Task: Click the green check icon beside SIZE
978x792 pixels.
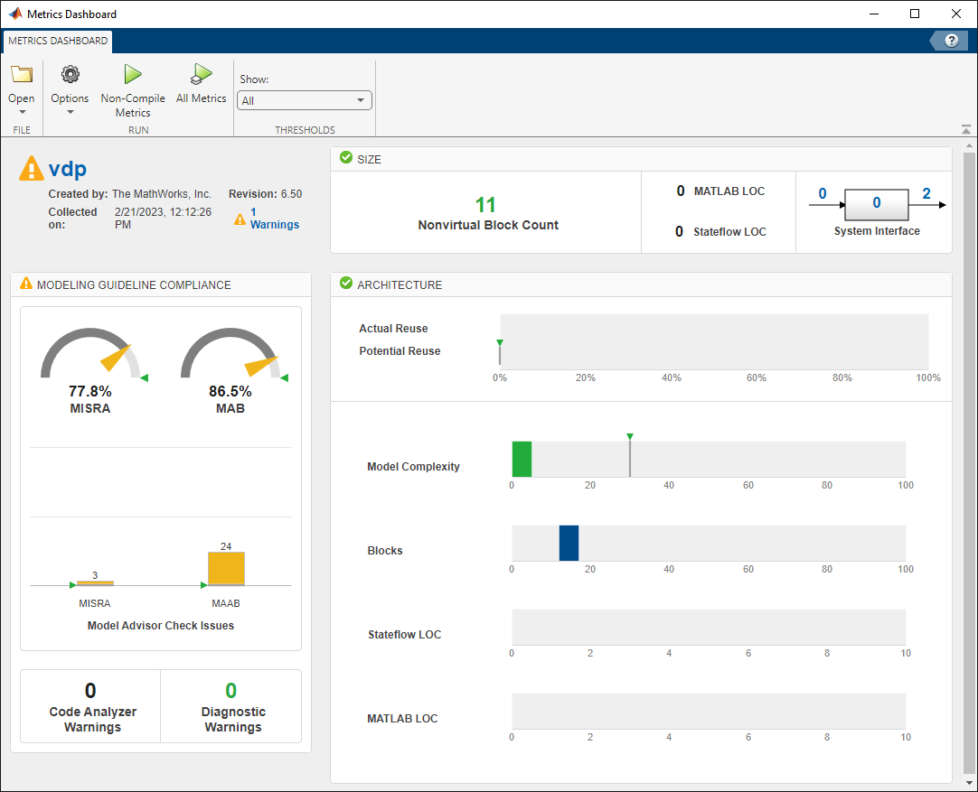Action: coord(345,158)
